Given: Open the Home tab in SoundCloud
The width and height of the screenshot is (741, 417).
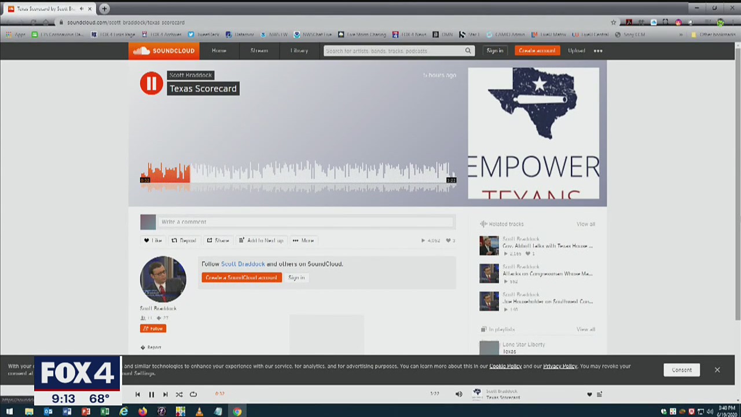Looking at the screenshot, I should tap(219, 50).
